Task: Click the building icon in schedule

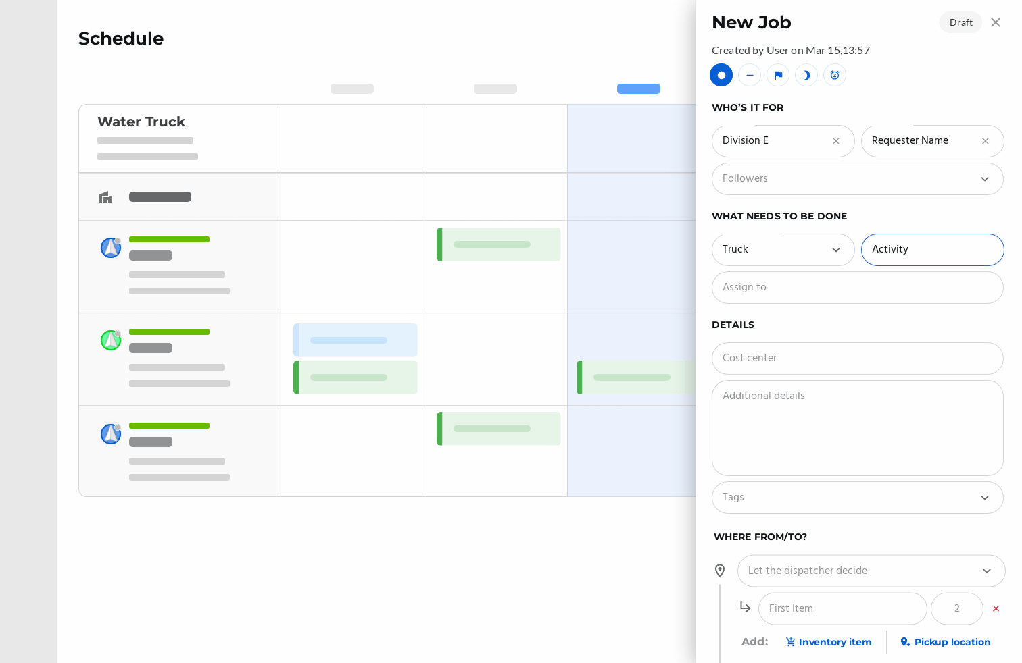Action: 105,197
